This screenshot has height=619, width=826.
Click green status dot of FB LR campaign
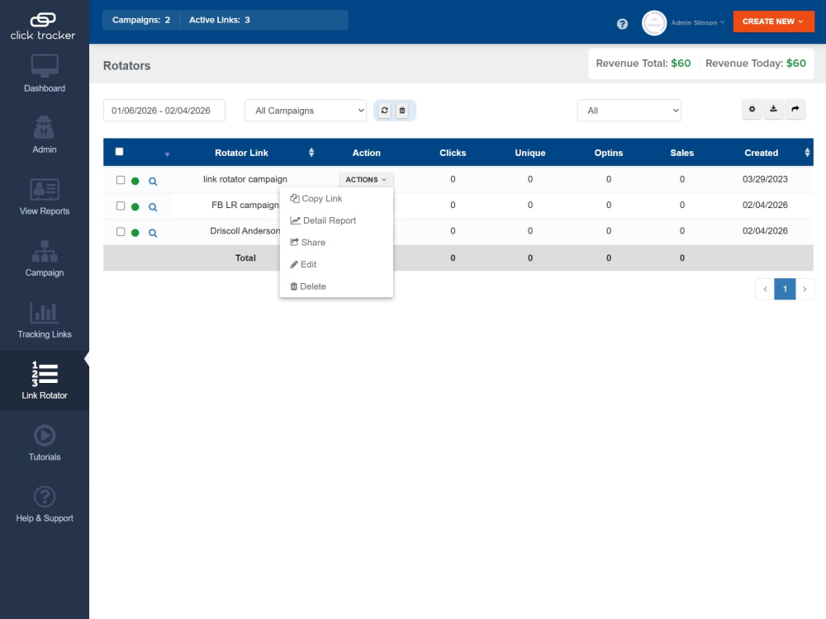(135, 207)
